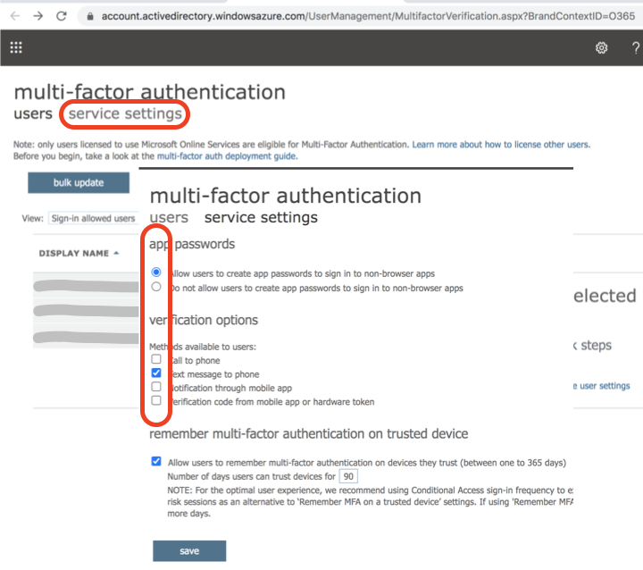Reload the page with refresh icon
This screenshot has width=643, height=570.
(x=62, y=16)
